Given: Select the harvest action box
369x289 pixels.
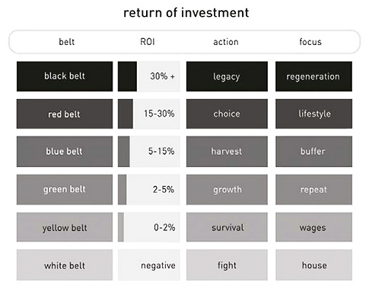Looking at the screenshot, I should (x=227, y=152).
